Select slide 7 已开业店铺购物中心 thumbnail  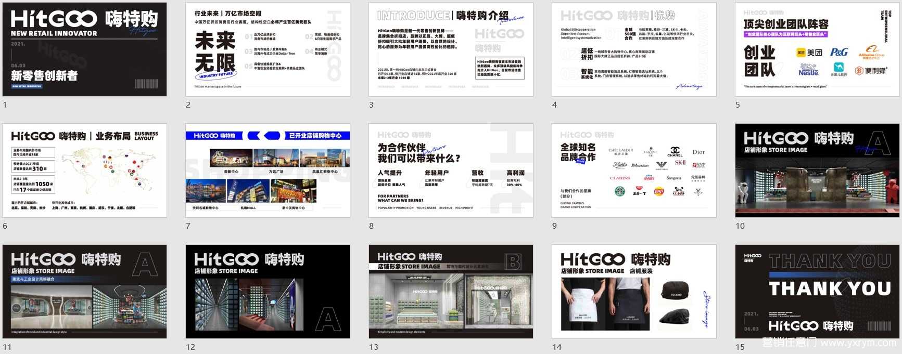(268, 171)
